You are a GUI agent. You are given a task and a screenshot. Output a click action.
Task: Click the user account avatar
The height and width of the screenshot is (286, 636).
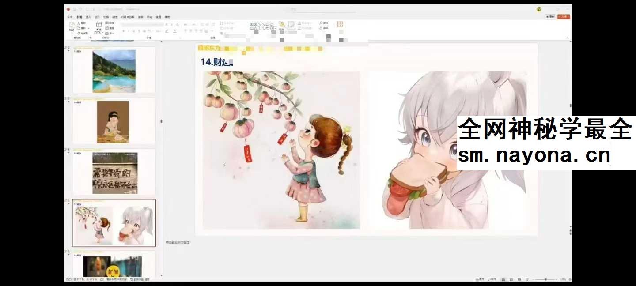pyautogui.click(x=539, y=9)
